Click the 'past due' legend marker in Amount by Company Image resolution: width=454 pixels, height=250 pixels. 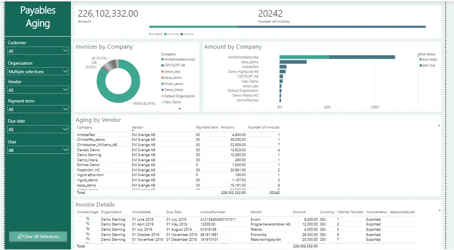point(421,65)
